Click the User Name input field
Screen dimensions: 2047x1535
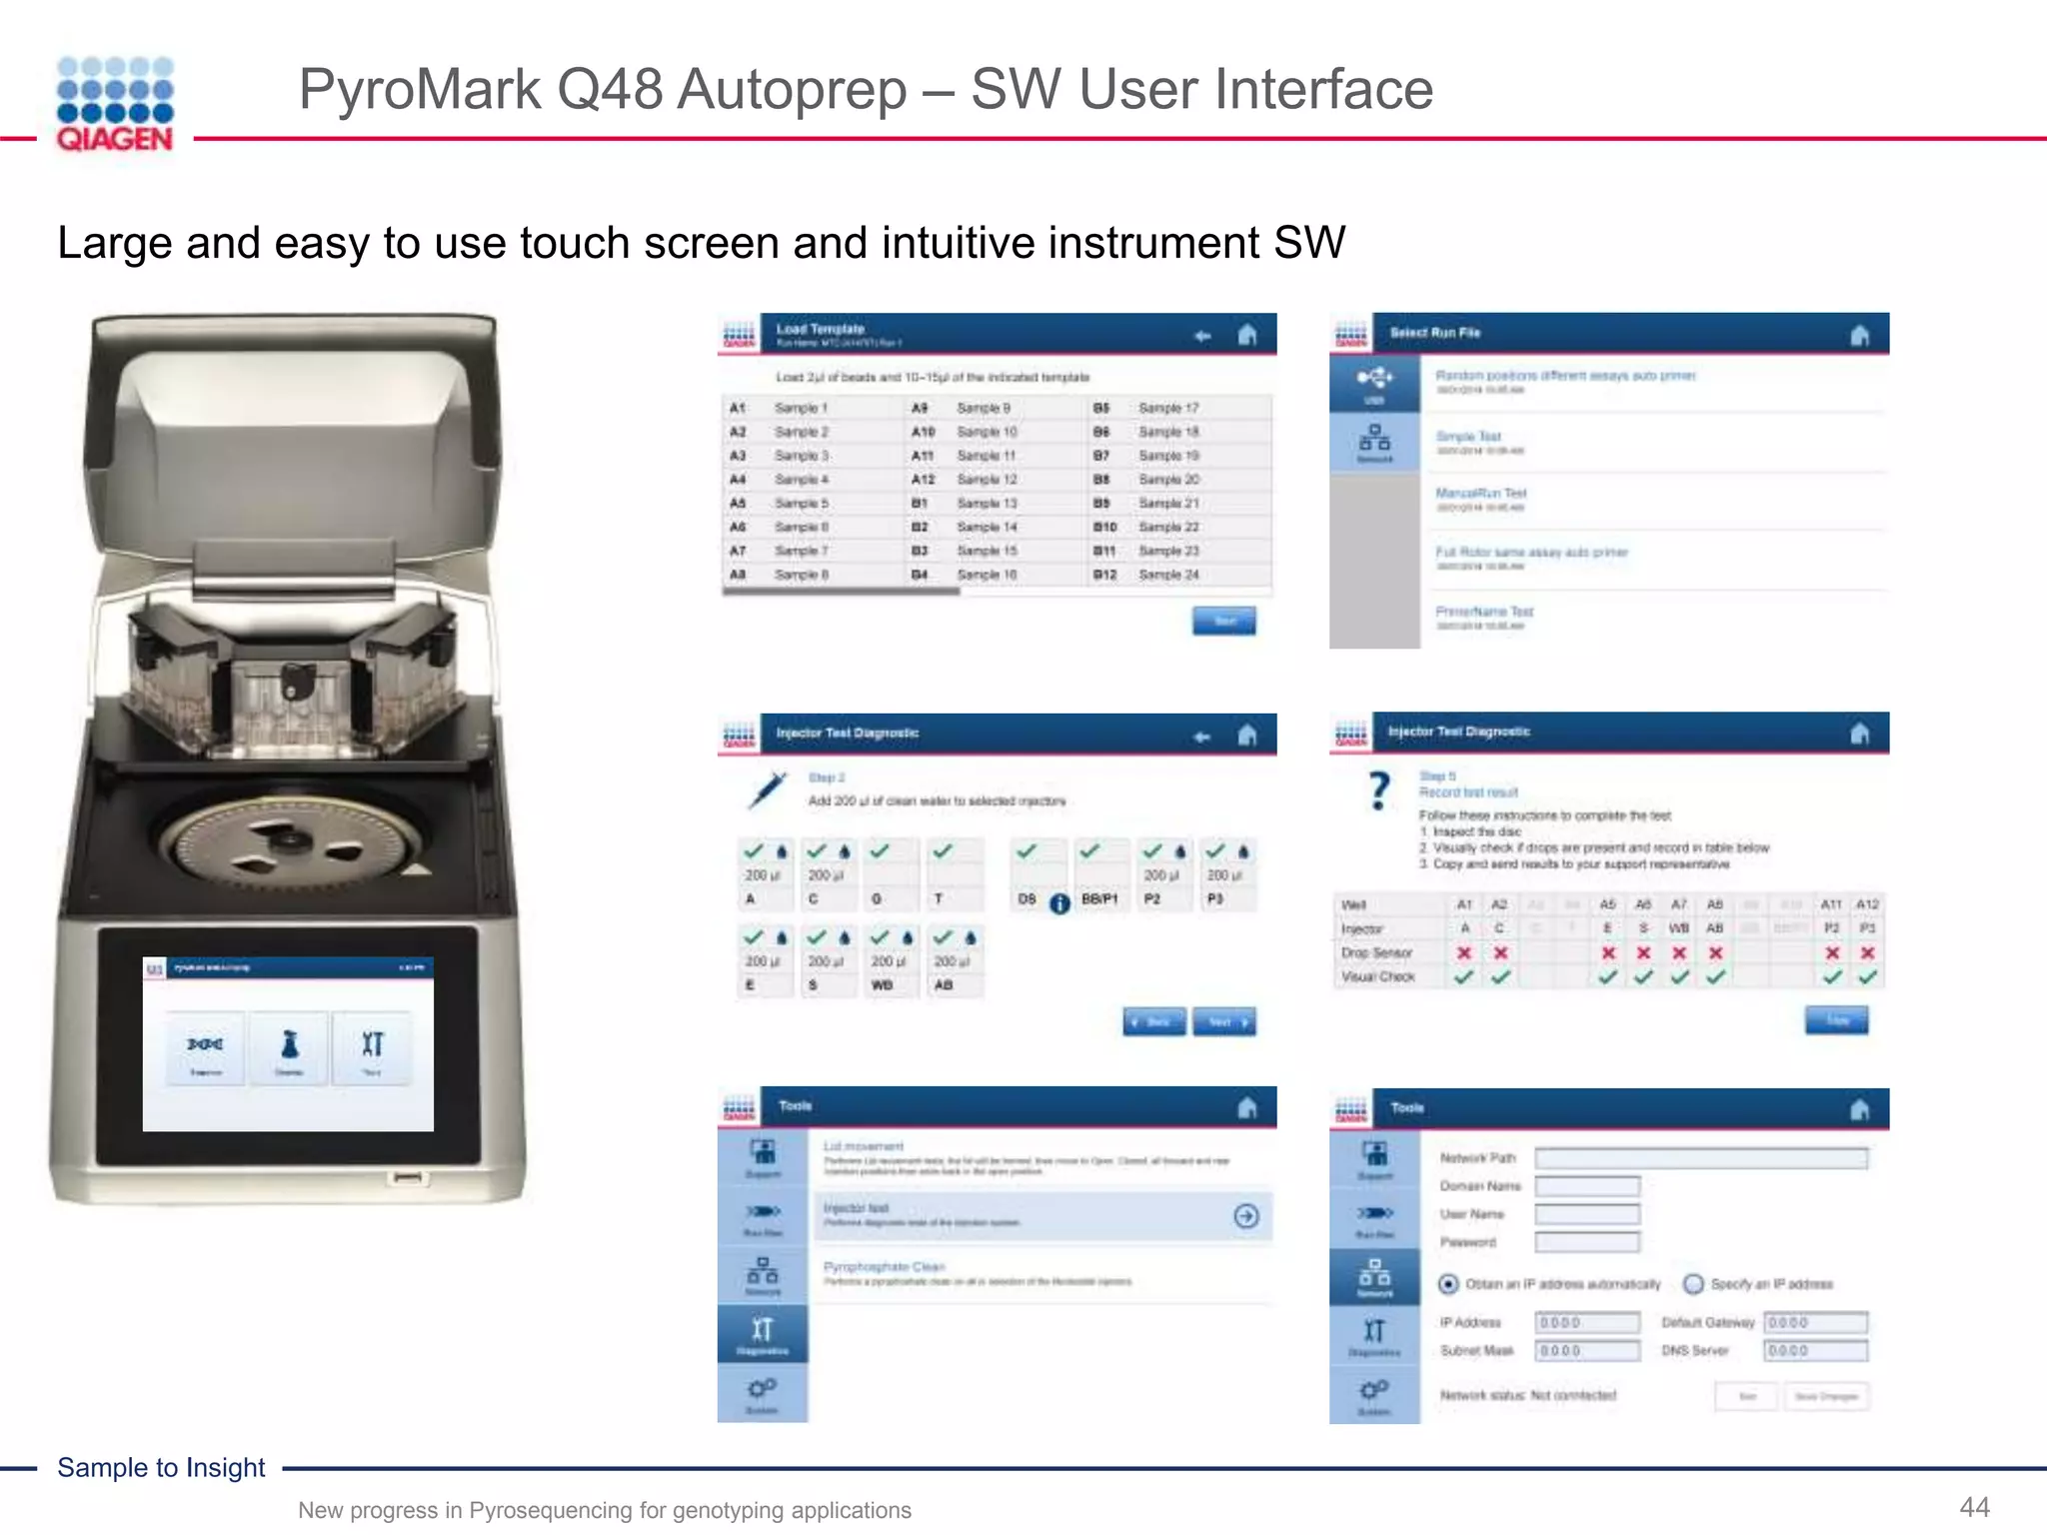click(1587, 1214)
